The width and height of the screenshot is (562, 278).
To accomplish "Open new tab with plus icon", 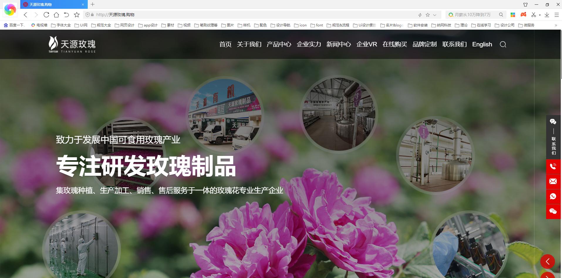I will (93, 4).
